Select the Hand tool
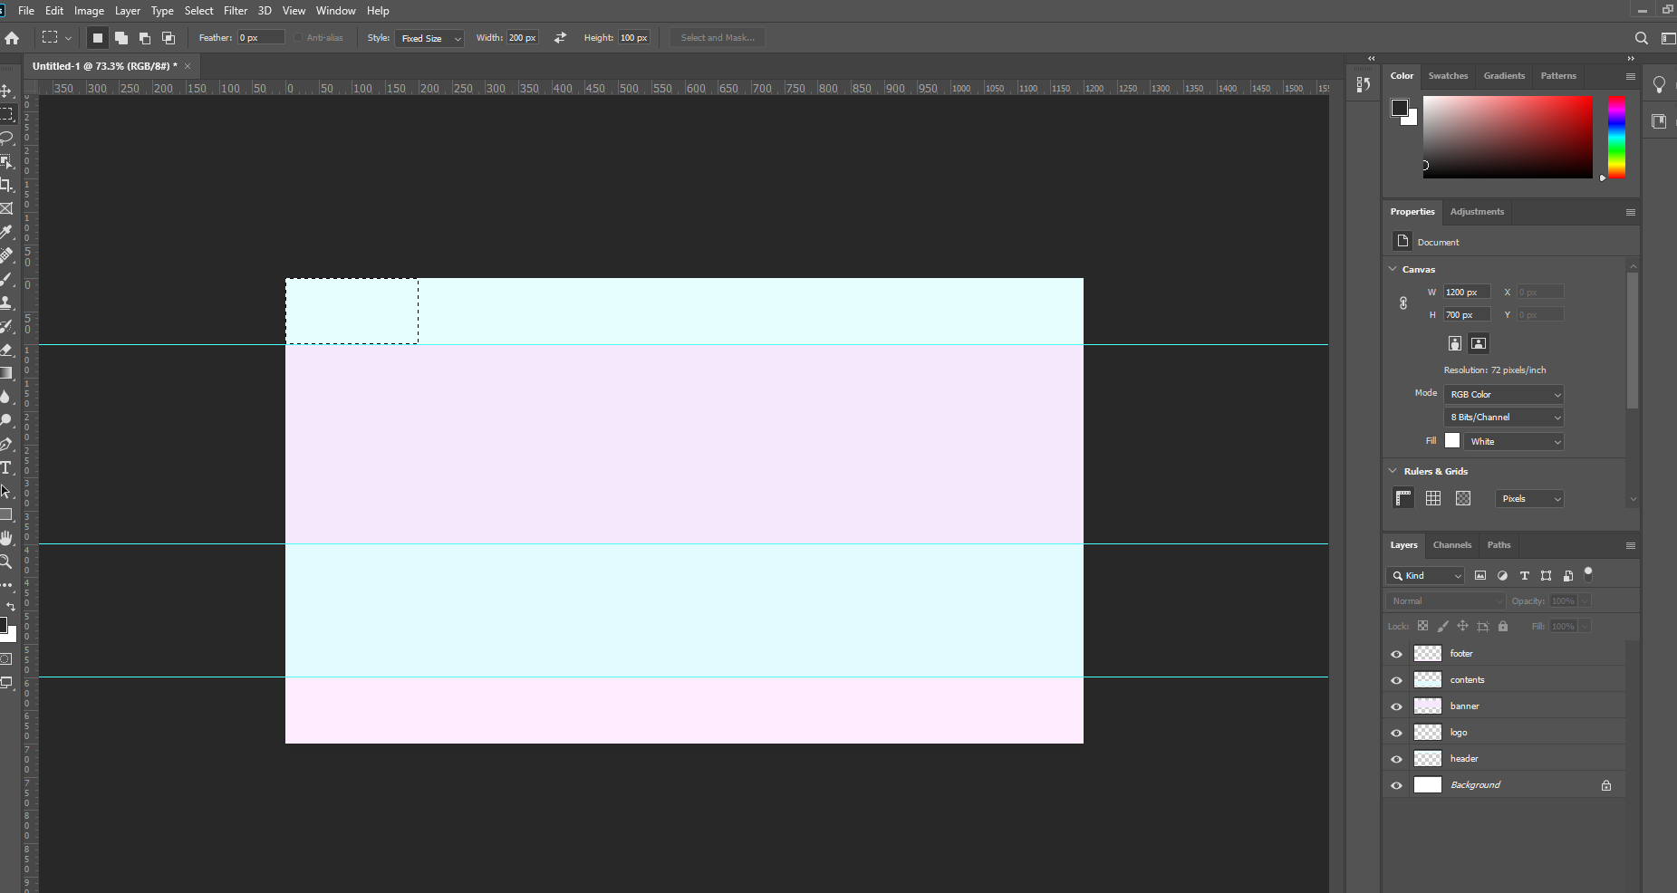The height and width of the screenshot is (893, 1677). (x=6, y=538)
